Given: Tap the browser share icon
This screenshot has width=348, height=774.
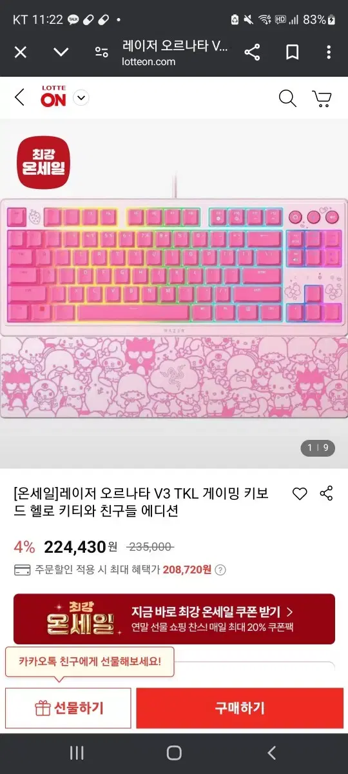Looking at the screenshot, I should click(252, 52).
